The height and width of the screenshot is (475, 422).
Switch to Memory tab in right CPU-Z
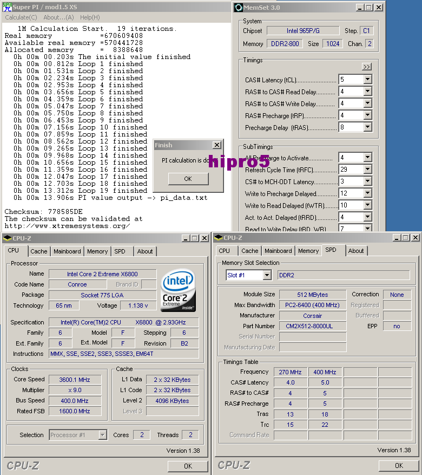pos(308,251)
